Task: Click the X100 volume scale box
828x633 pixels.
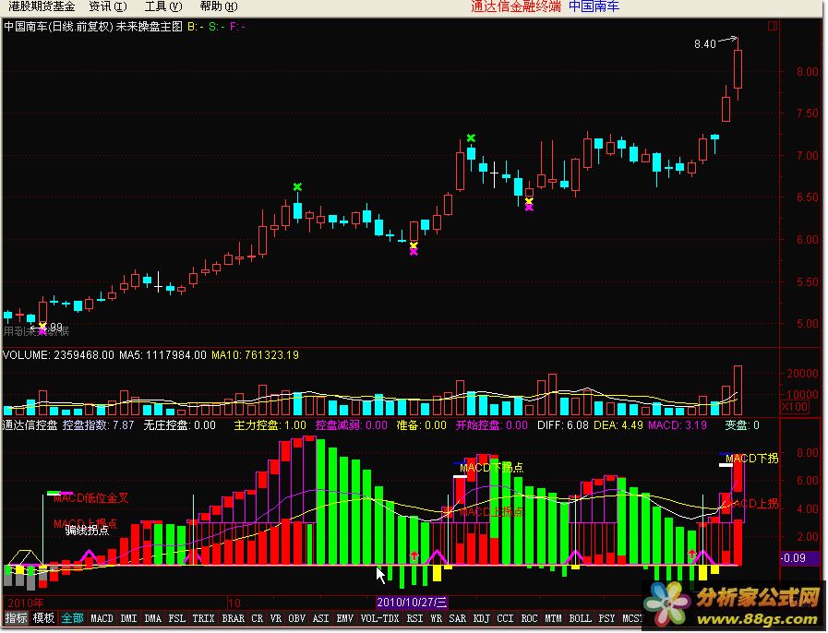Action: [795, 407]
